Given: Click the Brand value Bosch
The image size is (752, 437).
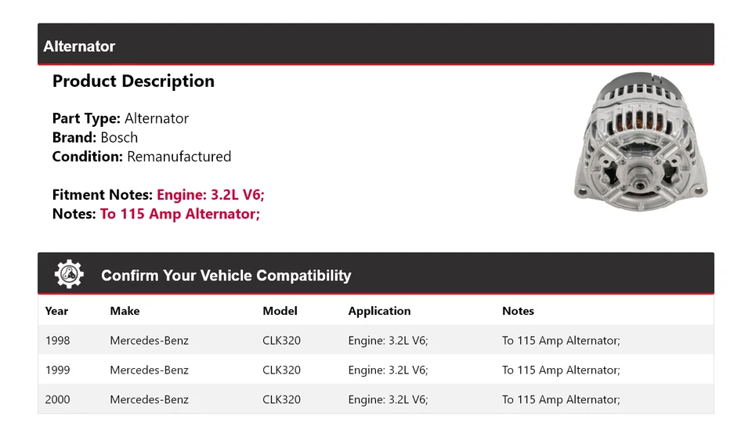Looking at the screenshot, I should pos(119,138).
